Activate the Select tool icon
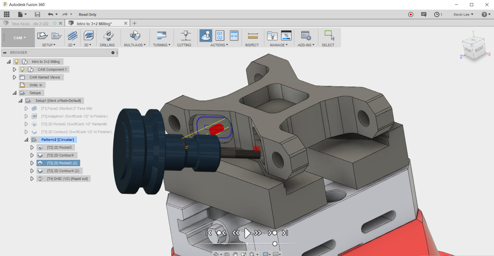494x256 pixels. pyautogui.click(x=329, y=35)
